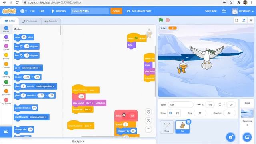This screenshot has width=256, height=144.
Task: Click hide sprite crossed-eye toggle
Action: pyautogui.click(x=177, y=113)
